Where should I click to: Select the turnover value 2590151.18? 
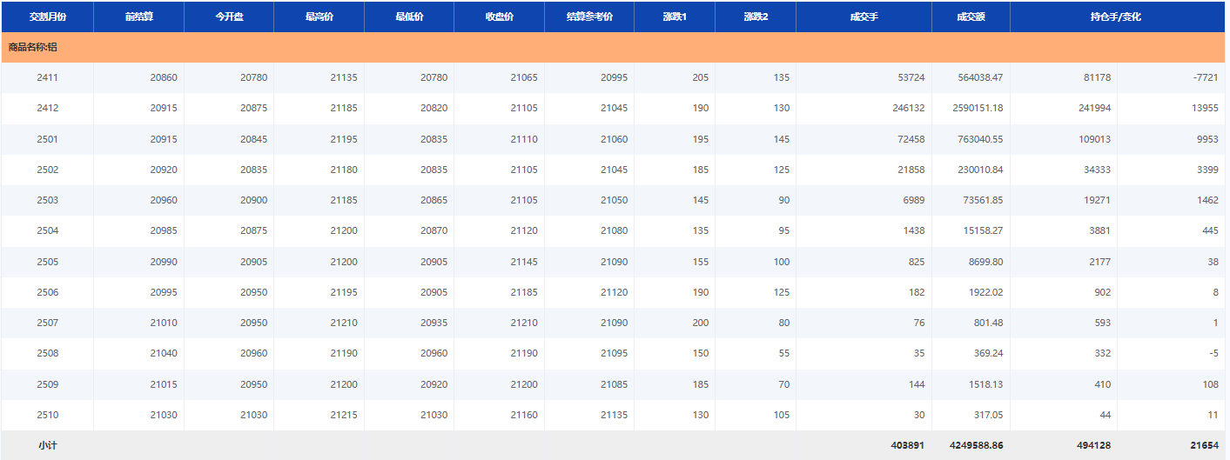pos(978,108)
